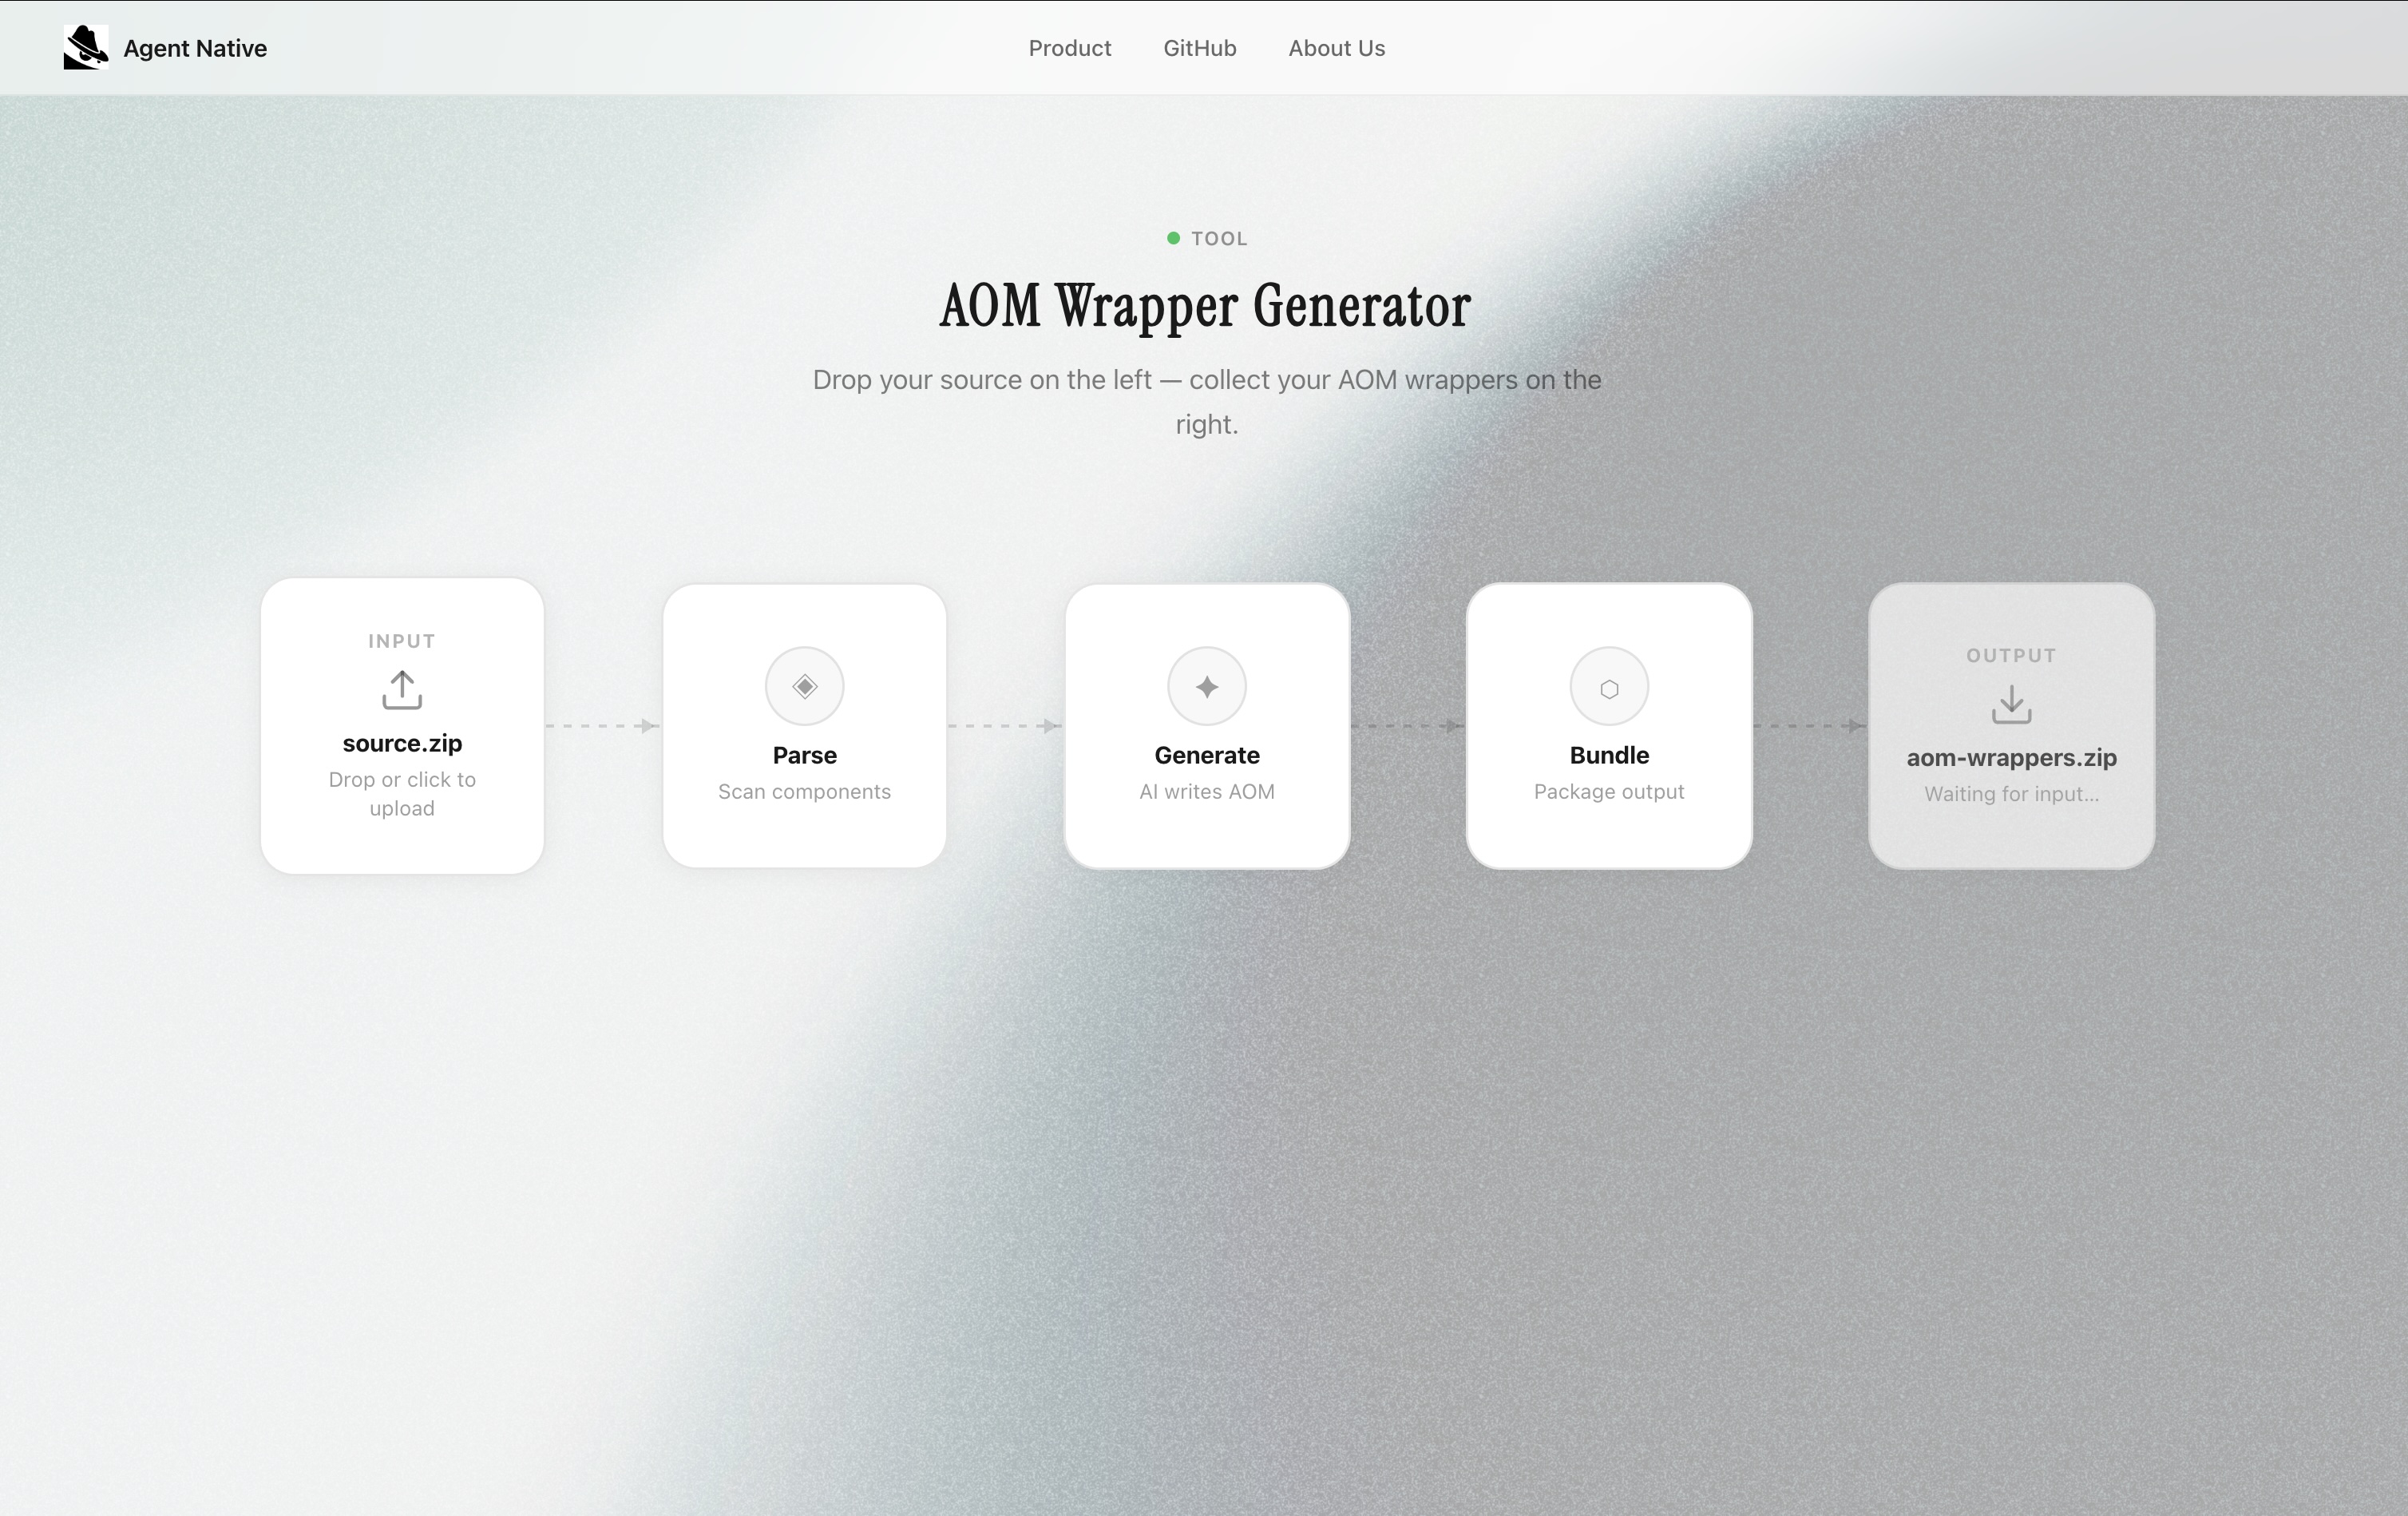Click the arrow connector between Bundle and Output
Viewport: 2408px width, 1516px height.
point(1810,725)
